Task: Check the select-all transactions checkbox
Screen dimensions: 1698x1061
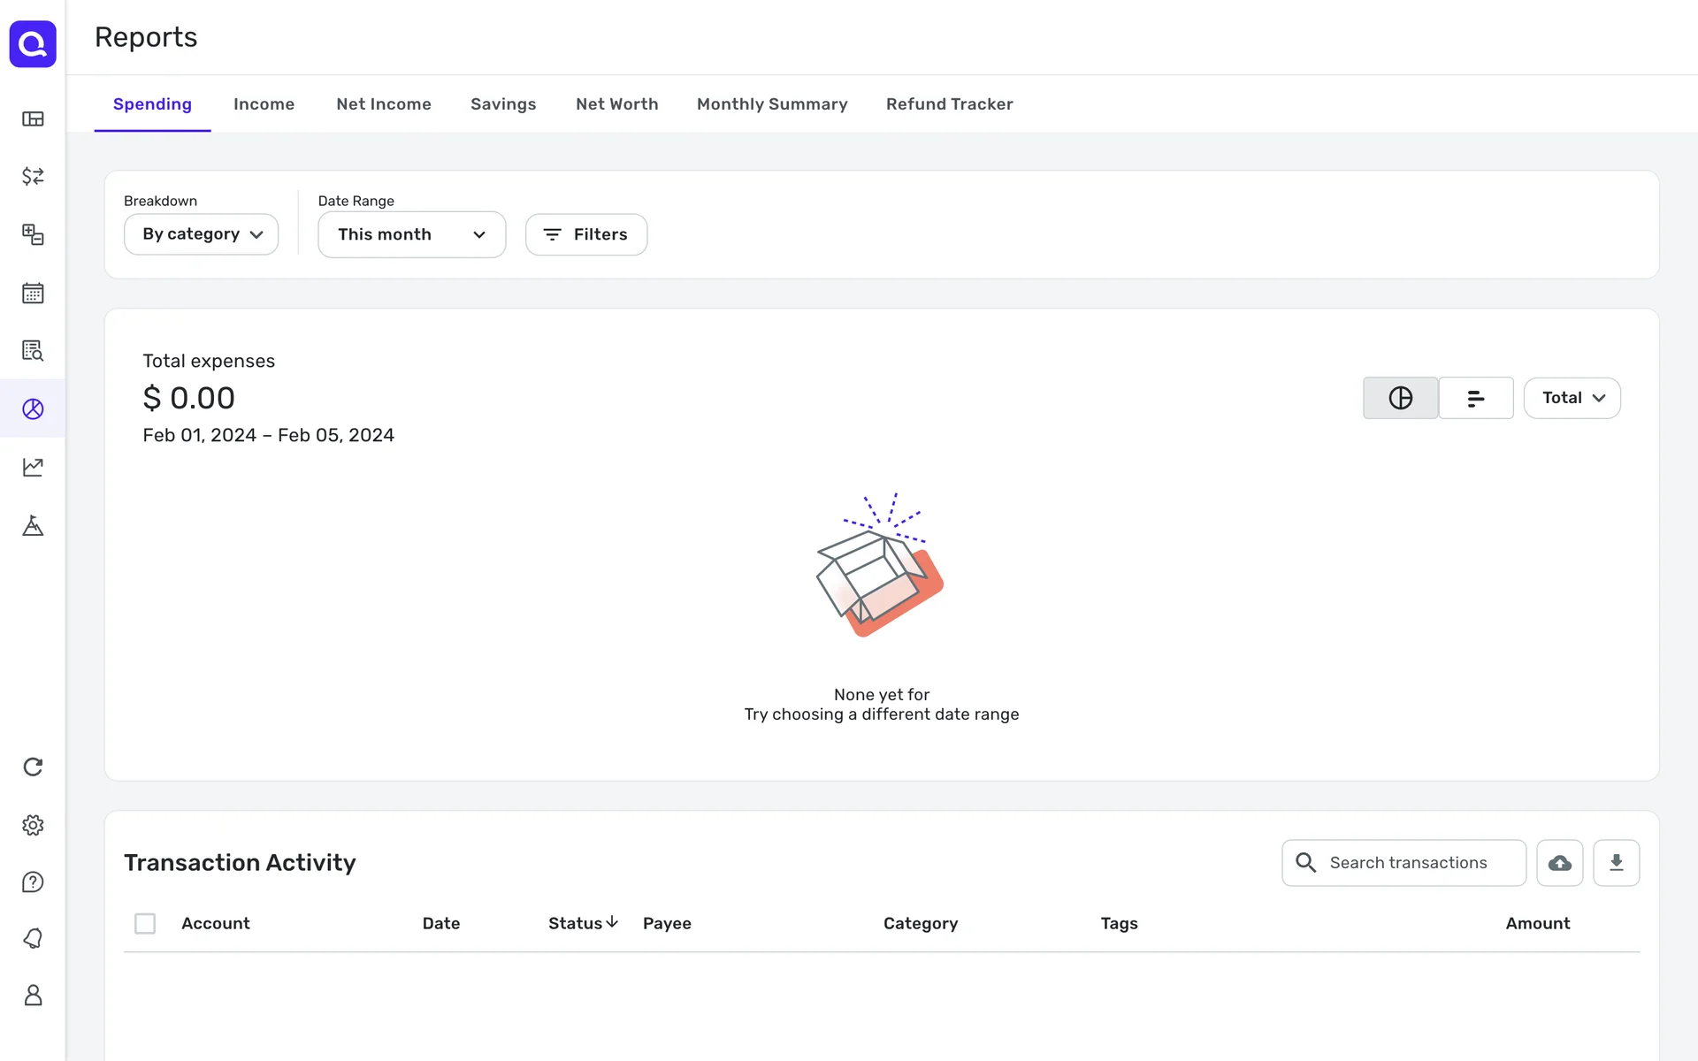Action: [145, 923]
